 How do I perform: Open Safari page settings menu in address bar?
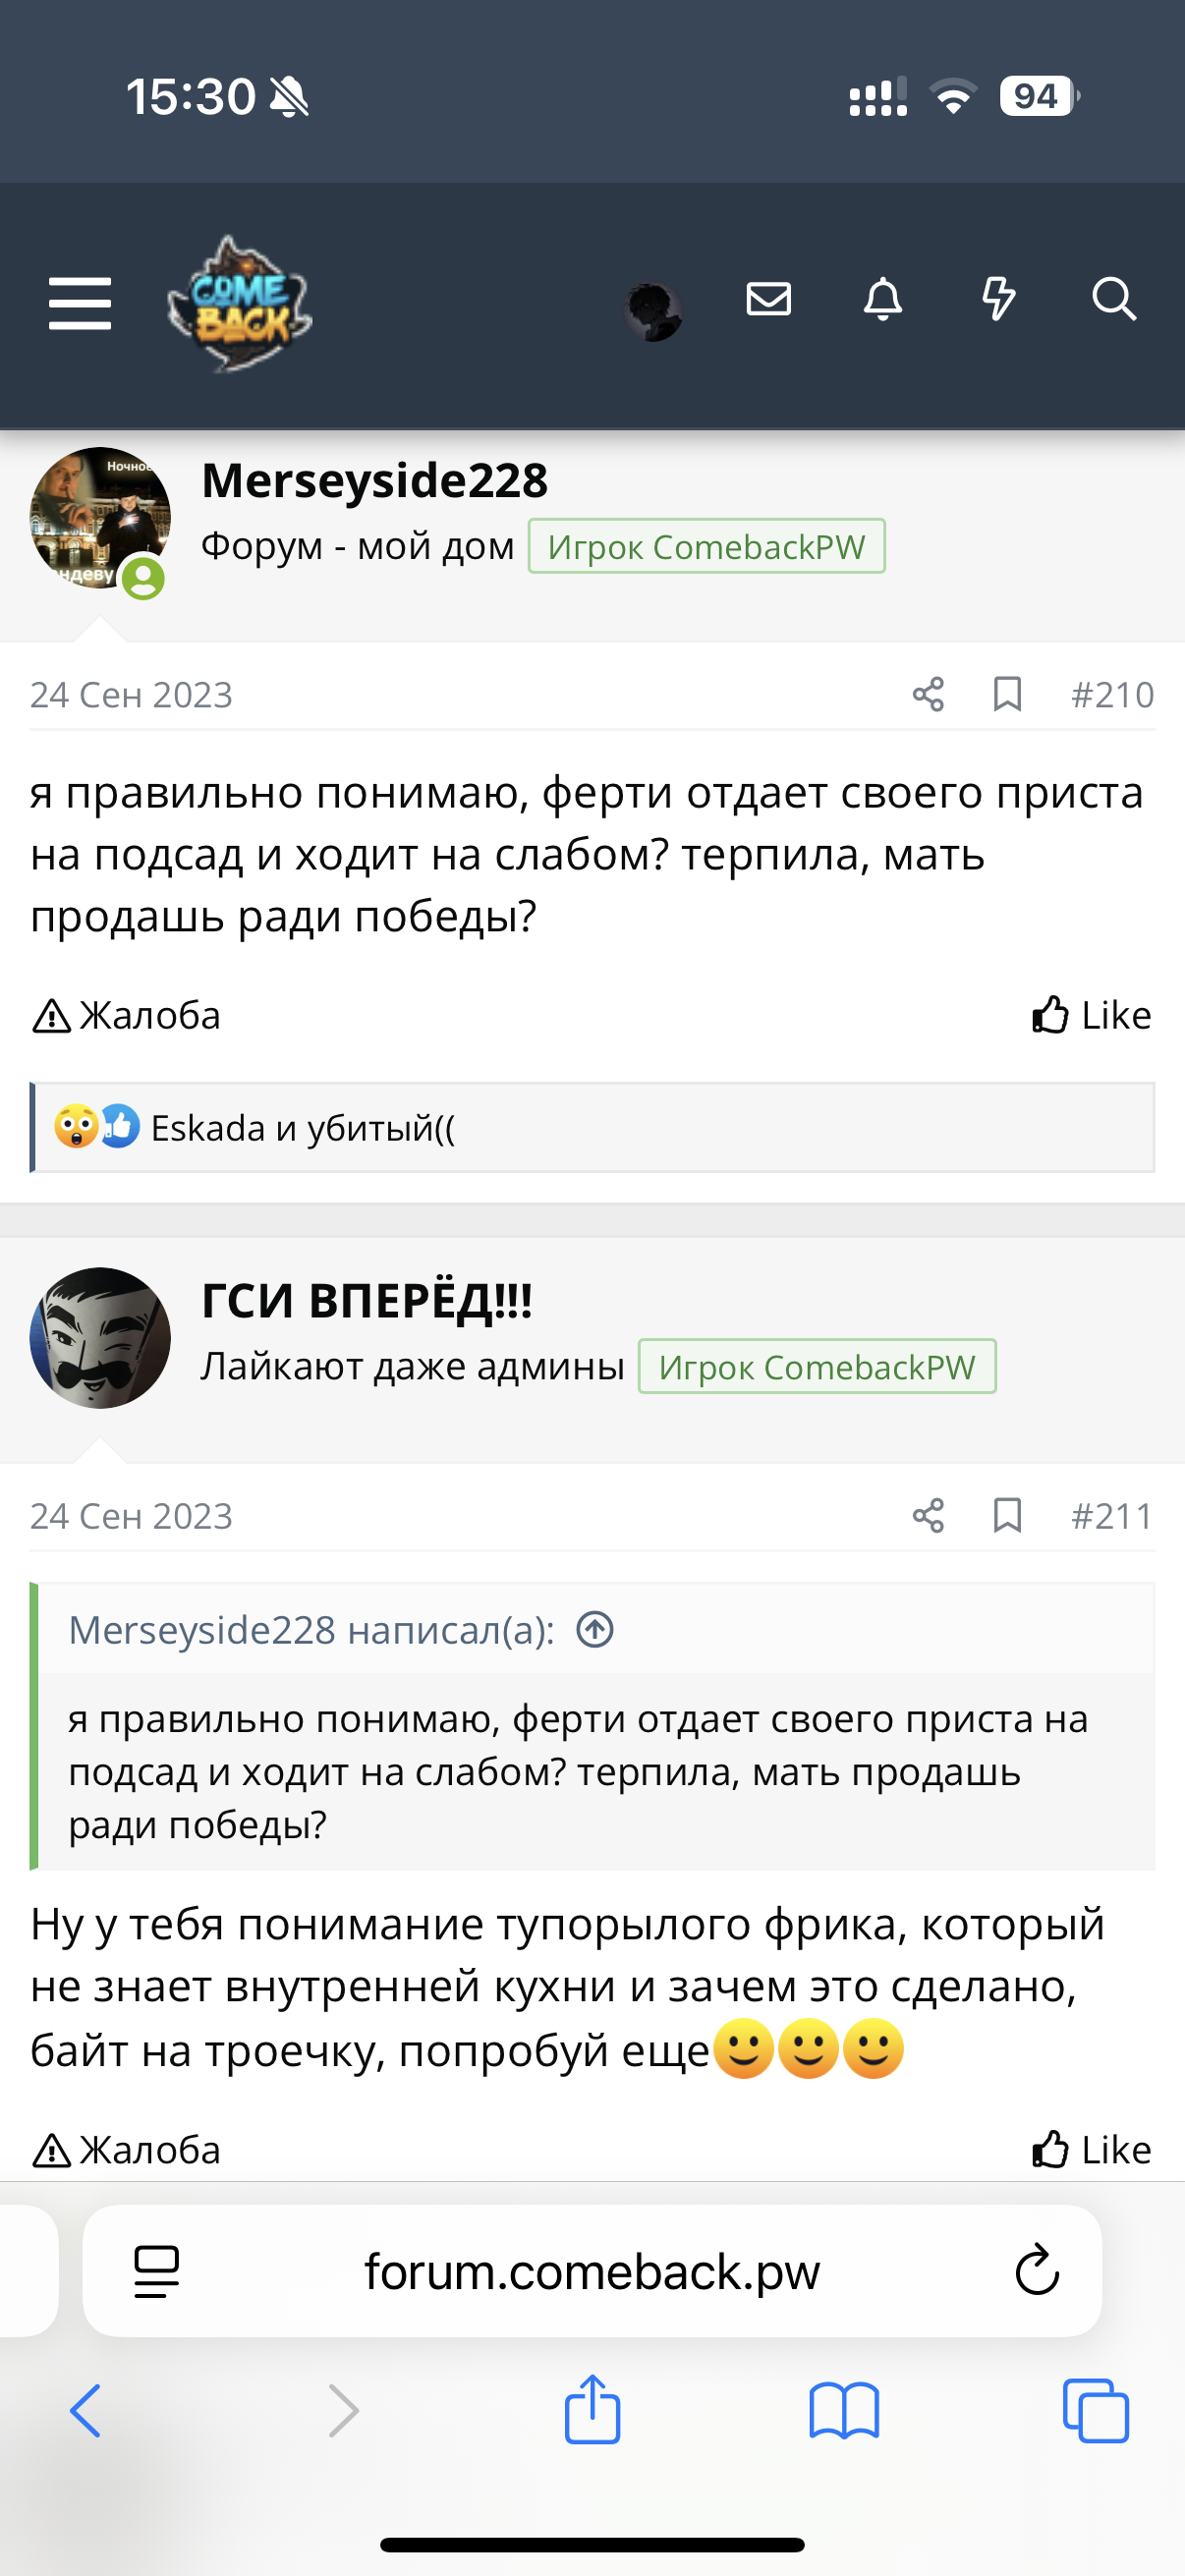(157, 2272)
